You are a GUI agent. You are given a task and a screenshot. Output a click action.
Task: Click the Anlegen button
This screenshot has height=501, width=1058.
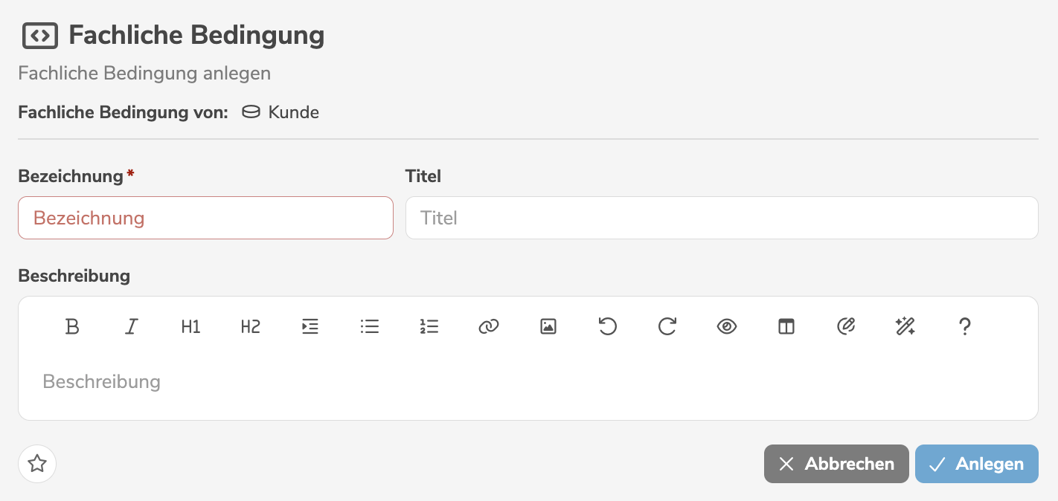coord(976,464)
